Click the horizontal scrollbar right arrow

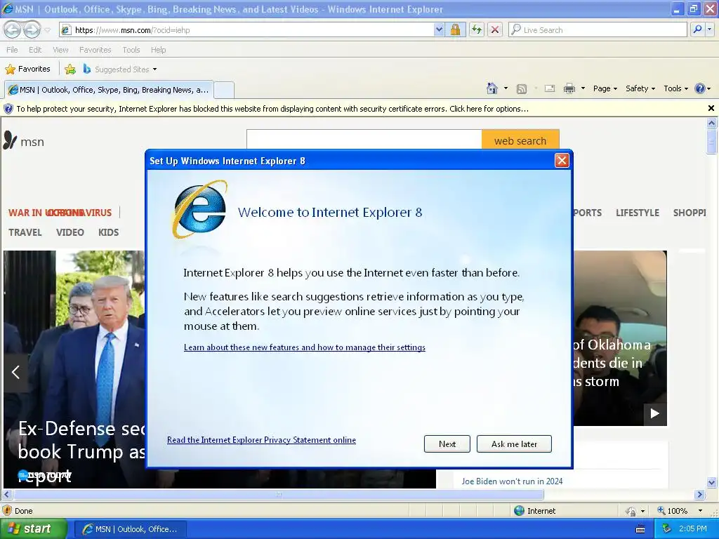click(x=700, y=495)
